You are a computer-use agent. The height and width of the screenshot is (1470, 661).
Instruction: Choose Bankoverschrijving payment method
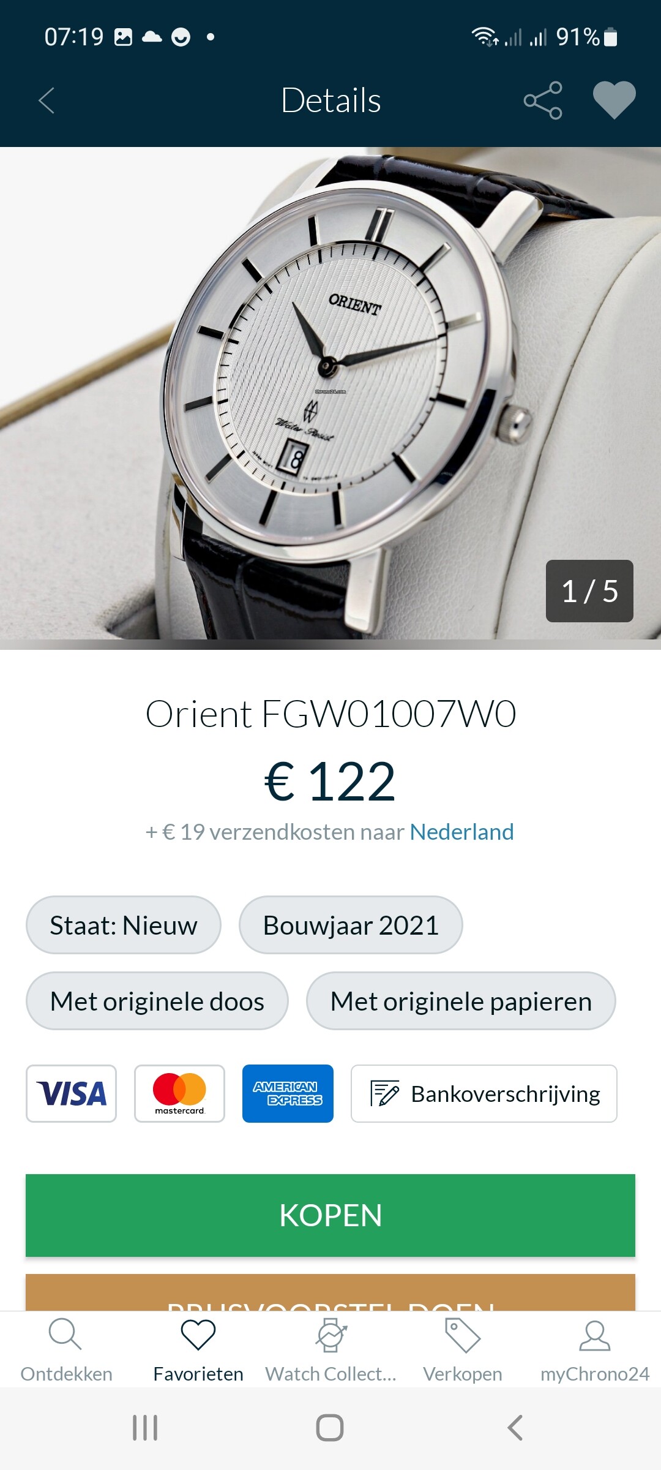[x=484, y=1093]
